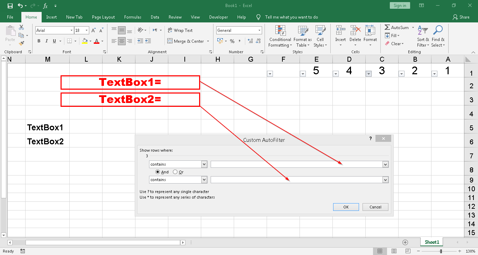Click the Increase Decimal icon
This screenshot has width=478, height=255.
pos(251,41)
